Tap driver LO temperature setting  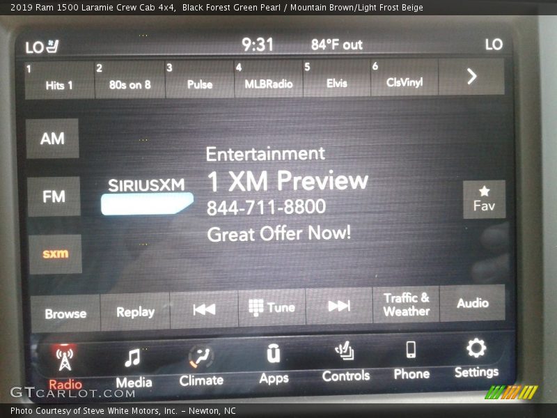[x=34, y=47]
